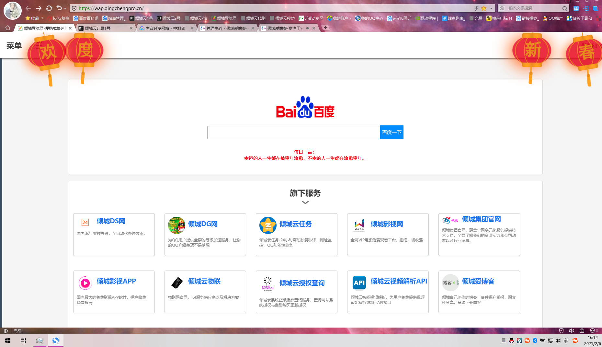The width and height of the screenshot is (602, 347).
Task: Click the site security shield icon
Action: click(x=74, y=8)
